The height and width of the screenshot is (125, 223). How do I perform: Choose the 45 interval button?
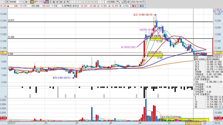point(92,2)
